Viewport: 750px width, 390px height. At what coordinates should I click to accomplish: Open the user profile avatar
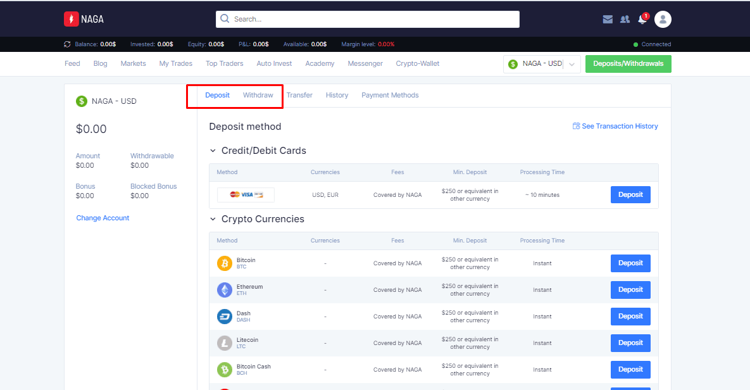tap(663, 19)
